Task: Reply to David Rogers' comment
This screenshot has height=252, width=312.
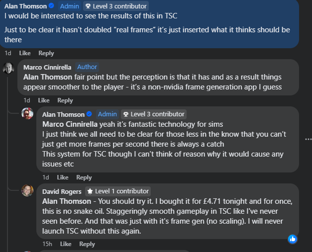Action: (x=87, y=244)
